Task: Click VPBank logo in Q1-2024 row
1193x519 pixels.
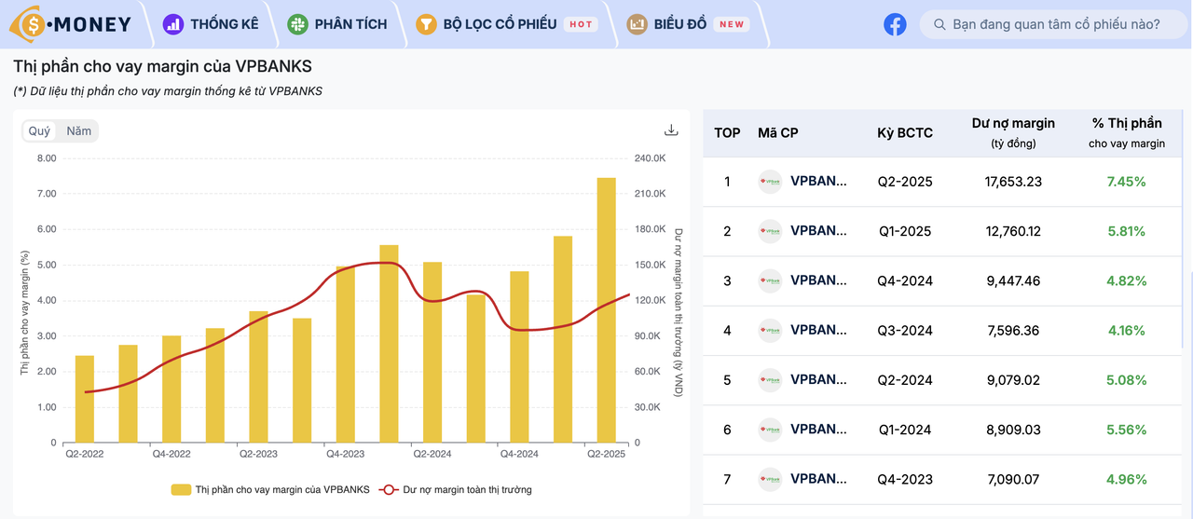Action: coord(770,430)
